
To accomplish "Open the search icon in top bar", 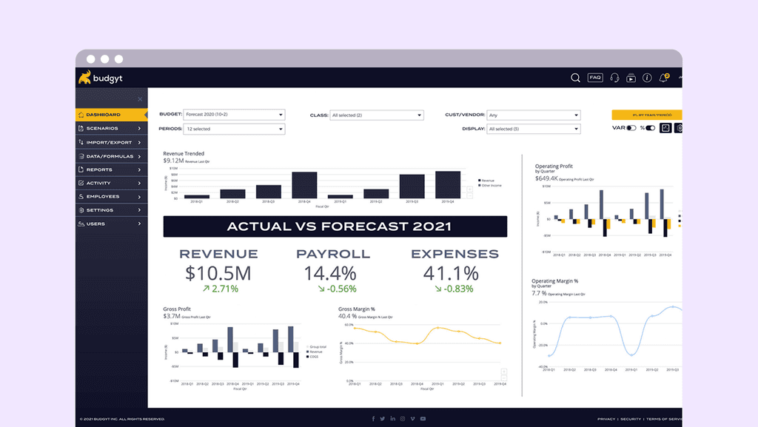I will pos(576,78).
